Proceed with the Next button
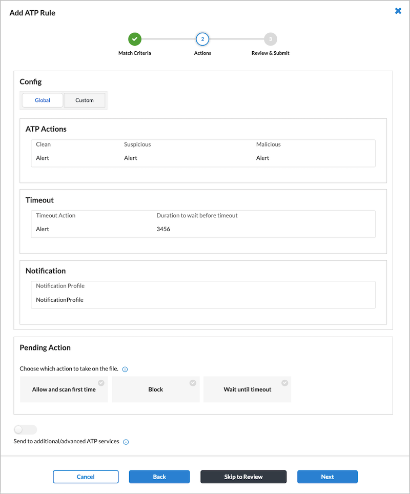Viewport: 410px width, 494px height. tap(327, 477)
